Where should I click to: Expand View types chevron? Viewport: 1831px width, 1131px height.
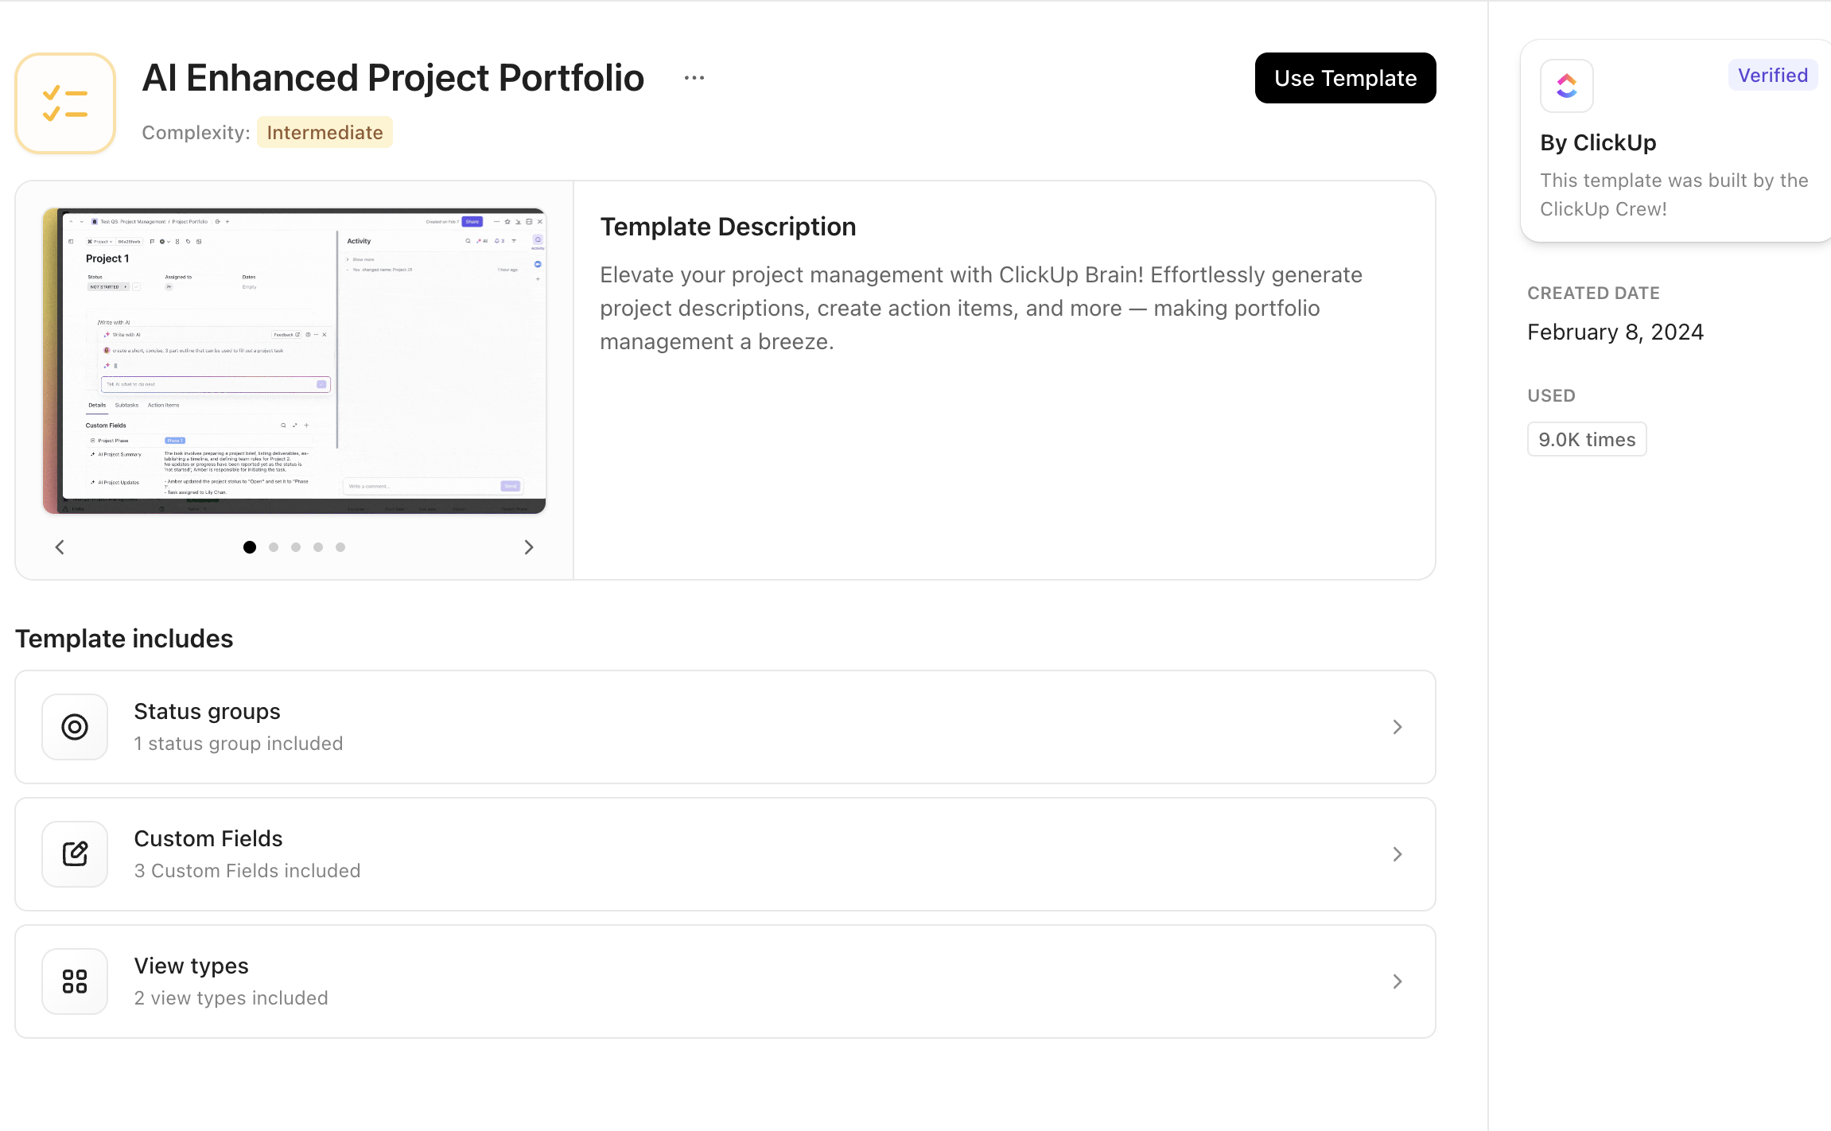pos(1398,981)
